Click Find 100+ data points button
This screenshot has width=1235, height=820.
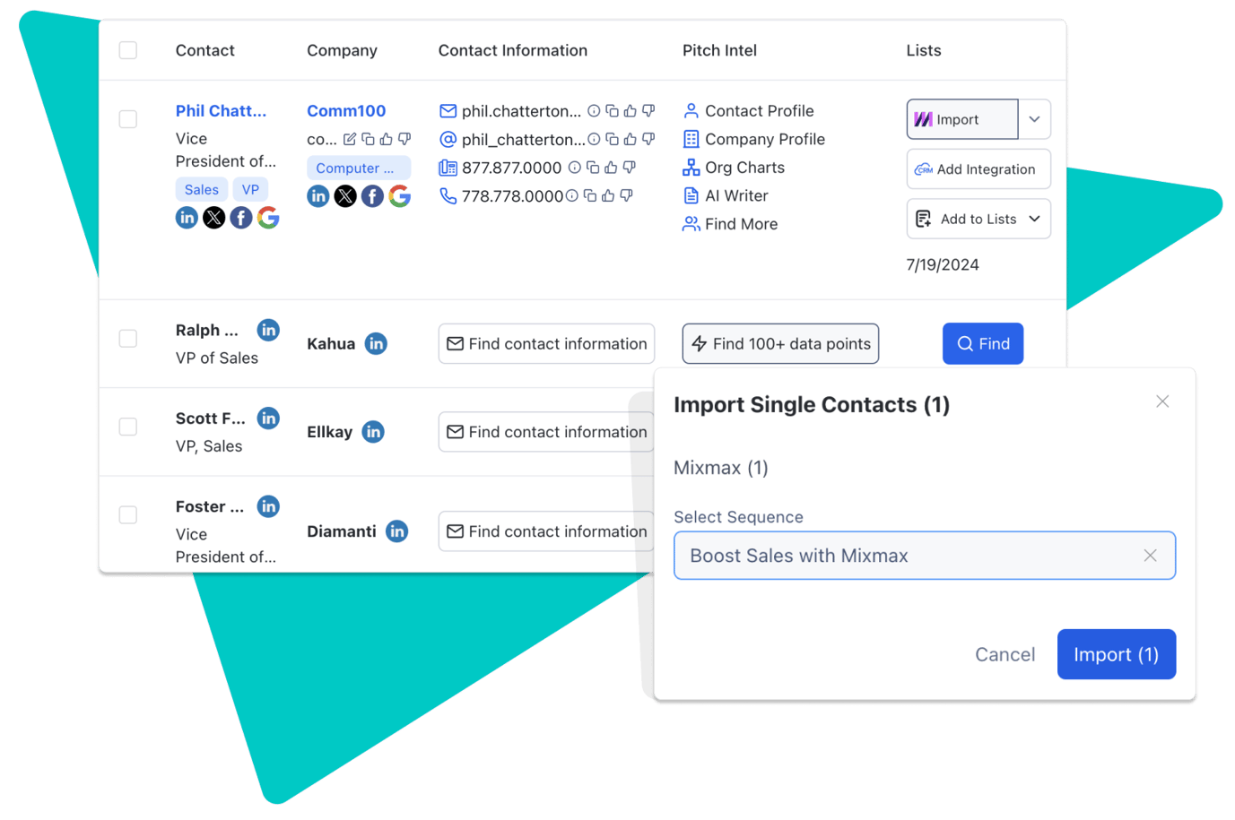pos(780,343)
